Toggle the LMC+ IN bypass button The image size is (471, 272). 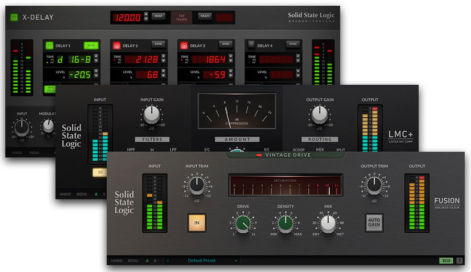coord(100,172)
